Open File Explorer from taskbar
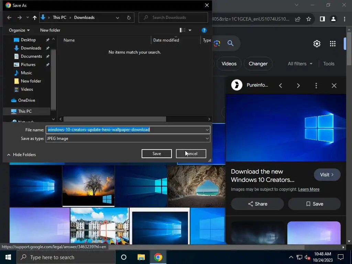This screenshot has height=264, width=352. 141,257
